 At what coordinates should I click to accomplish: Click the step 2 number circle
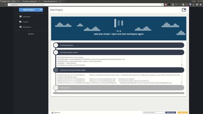click(x=56, y=52)
